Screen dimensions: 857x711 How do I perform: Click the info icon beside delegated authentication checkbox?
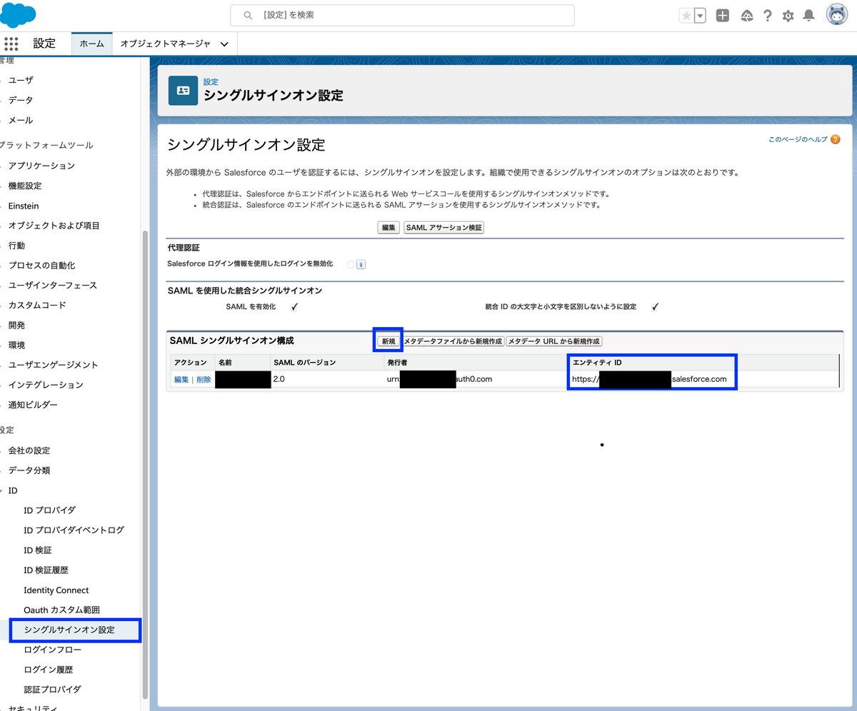tap(361, 264)
